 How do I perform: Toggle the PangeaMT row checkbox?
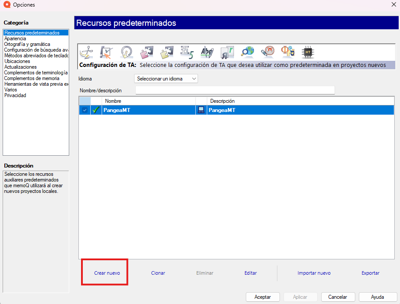coord(84,110)
